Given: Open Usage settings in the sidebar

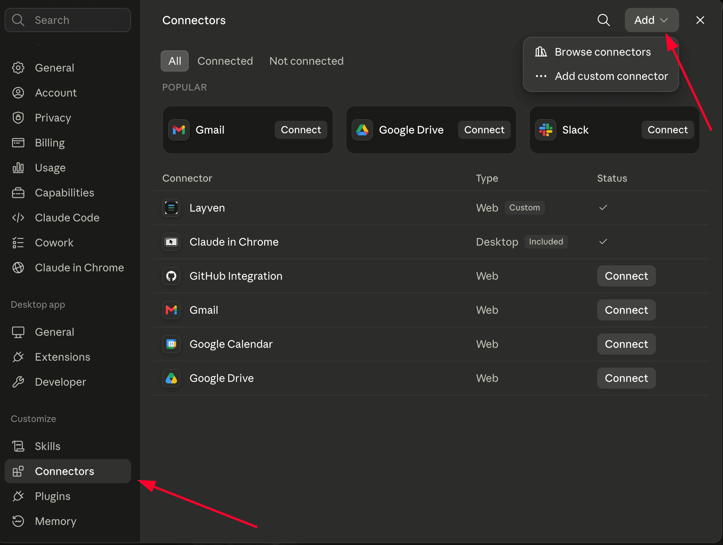Looking at the screenshot, I should 68,168.
